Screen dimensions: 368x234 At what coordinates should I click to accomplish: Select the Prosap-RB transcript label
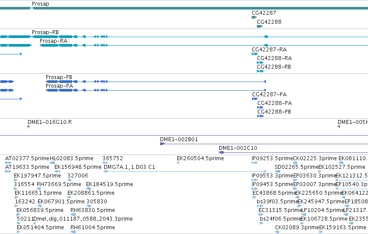coord(45,32)
